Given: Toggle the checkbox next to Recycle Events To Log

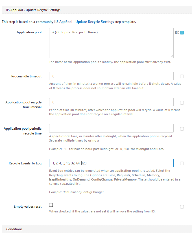Looking at the screenshot, I should [x=182, y=163].
